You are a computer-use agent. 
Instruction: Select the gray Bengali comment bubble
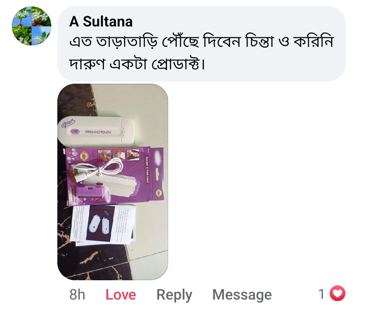tap(201, 44)
